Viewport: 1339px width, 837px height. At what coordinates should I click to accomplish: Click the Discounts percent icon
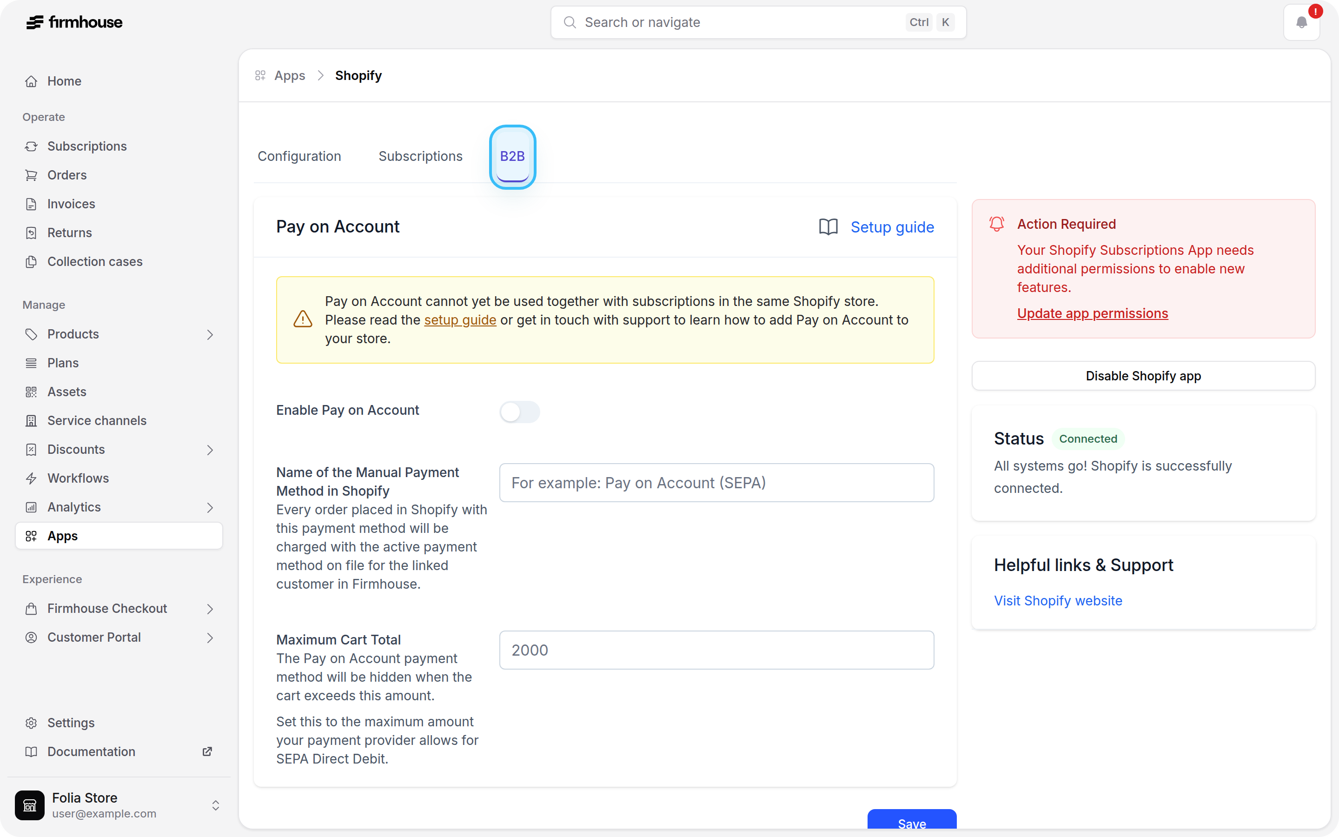[32, 450]
